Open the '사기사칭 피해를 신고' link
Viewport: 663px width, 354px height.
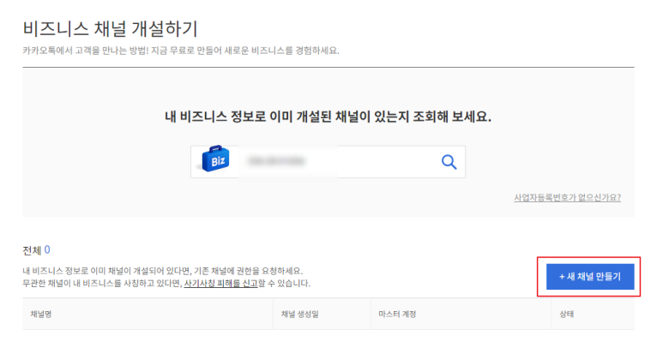(x=220, y=283)
